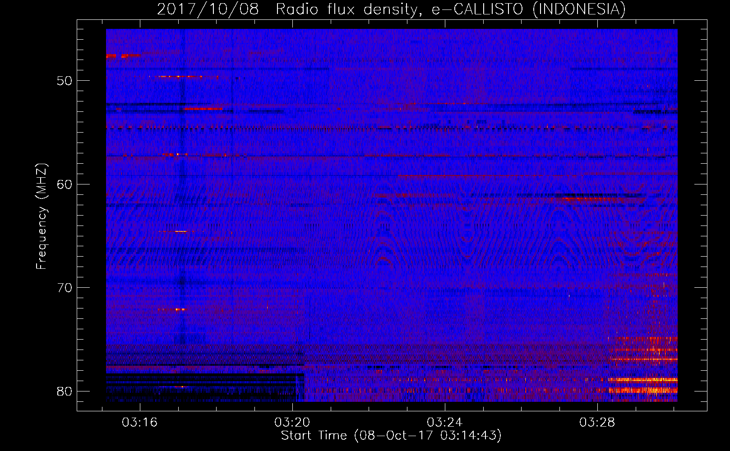730x451 pixels.
Task: Click the 80 frequency tick label
Action: click(x=65, y=391)
